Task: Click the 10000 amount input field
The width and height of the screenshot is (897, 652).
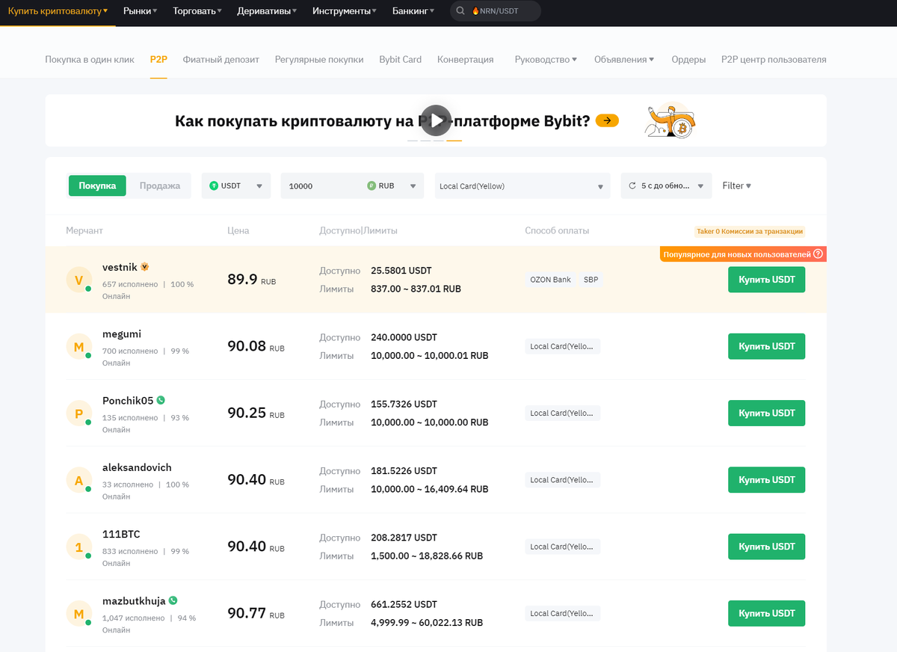Action: 321,185
